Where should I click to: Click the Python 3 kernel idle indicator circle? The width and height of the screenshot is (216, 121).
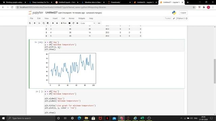pyautogui.click(x=187, y=18)
